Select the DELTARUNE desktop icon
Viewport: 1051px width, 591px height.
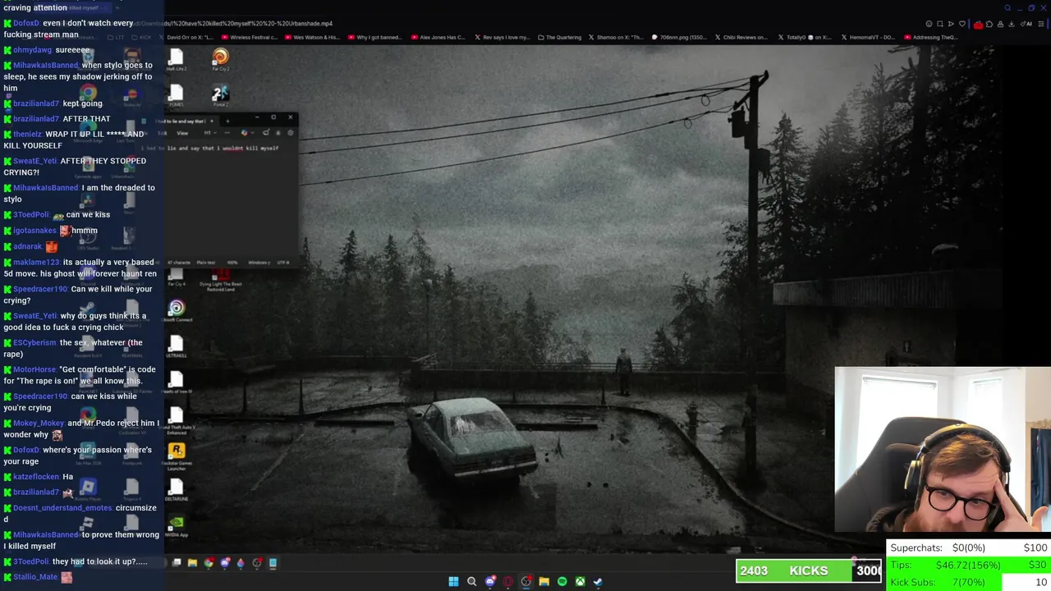click(x=176, y=491)
